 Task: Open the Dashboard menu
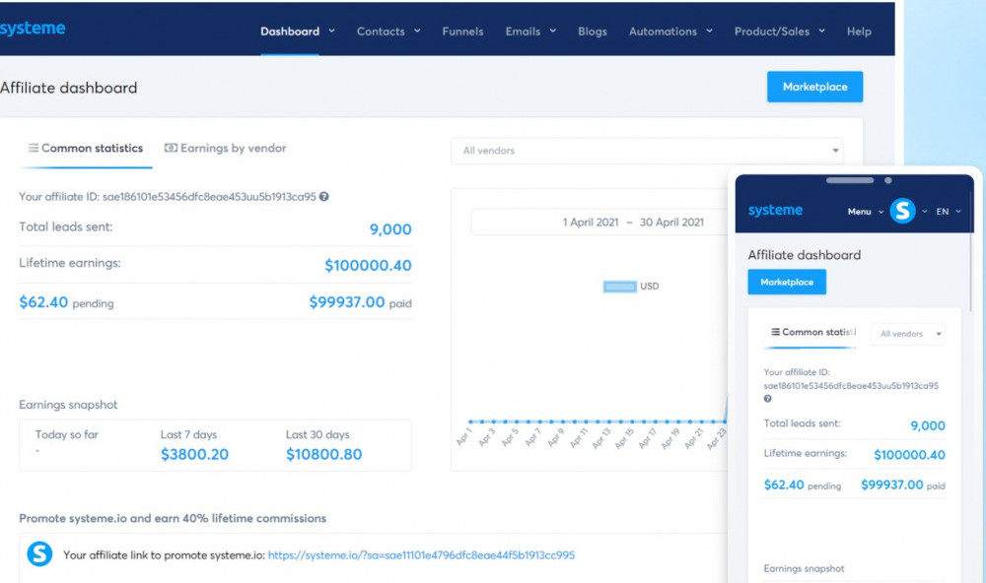[290, 32]
